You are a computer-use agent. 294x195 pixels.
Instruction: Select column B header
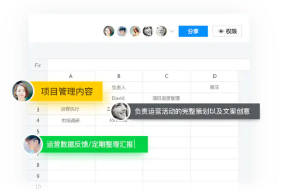pos(119,76)
